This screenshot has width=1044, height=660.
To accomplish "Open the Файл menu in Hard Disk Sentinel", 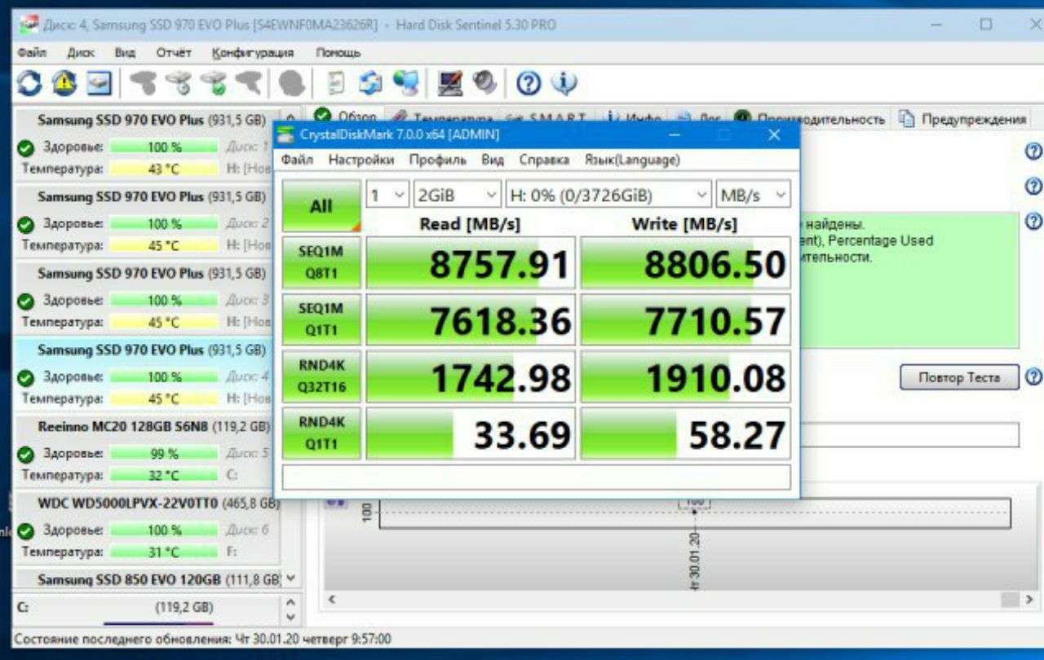I will pyautogui.click(x=30, y=53).
